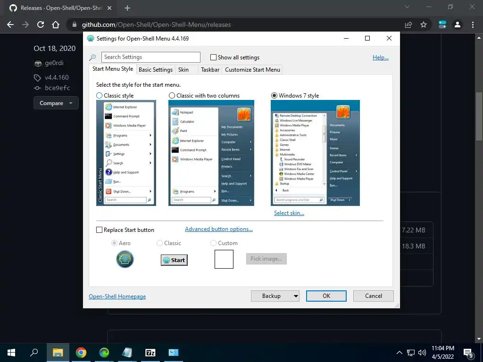Open the Skin tab

coord(183,70)
